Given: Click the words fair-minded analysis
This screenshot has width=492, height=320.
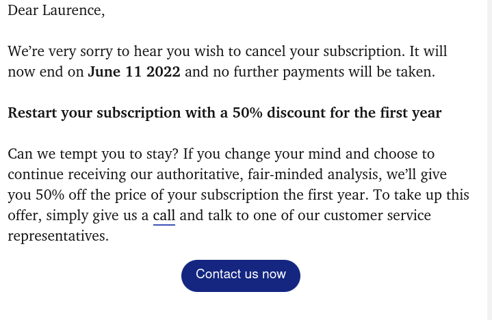Looking at the screenshot, I should tap(314, 174).
